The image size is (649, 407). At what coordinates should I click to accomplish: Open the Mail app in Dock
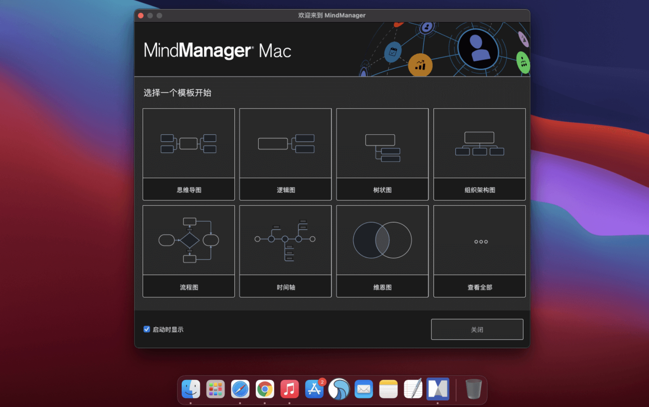pos(364,389)
